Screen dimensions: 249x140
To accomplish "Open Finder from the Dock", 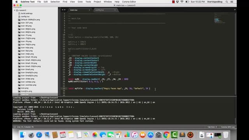I will pos(23,135).
